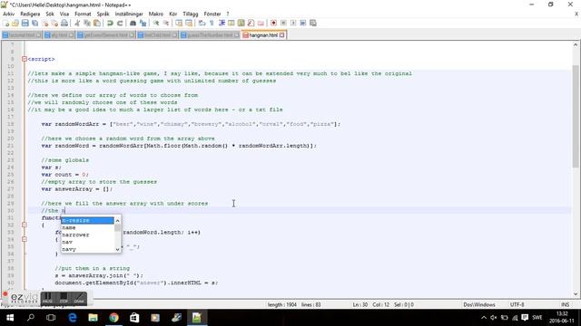This screenshot has width=581, height=326.
Task: Open the Replace toolbar icon
Action: [143, 24]
